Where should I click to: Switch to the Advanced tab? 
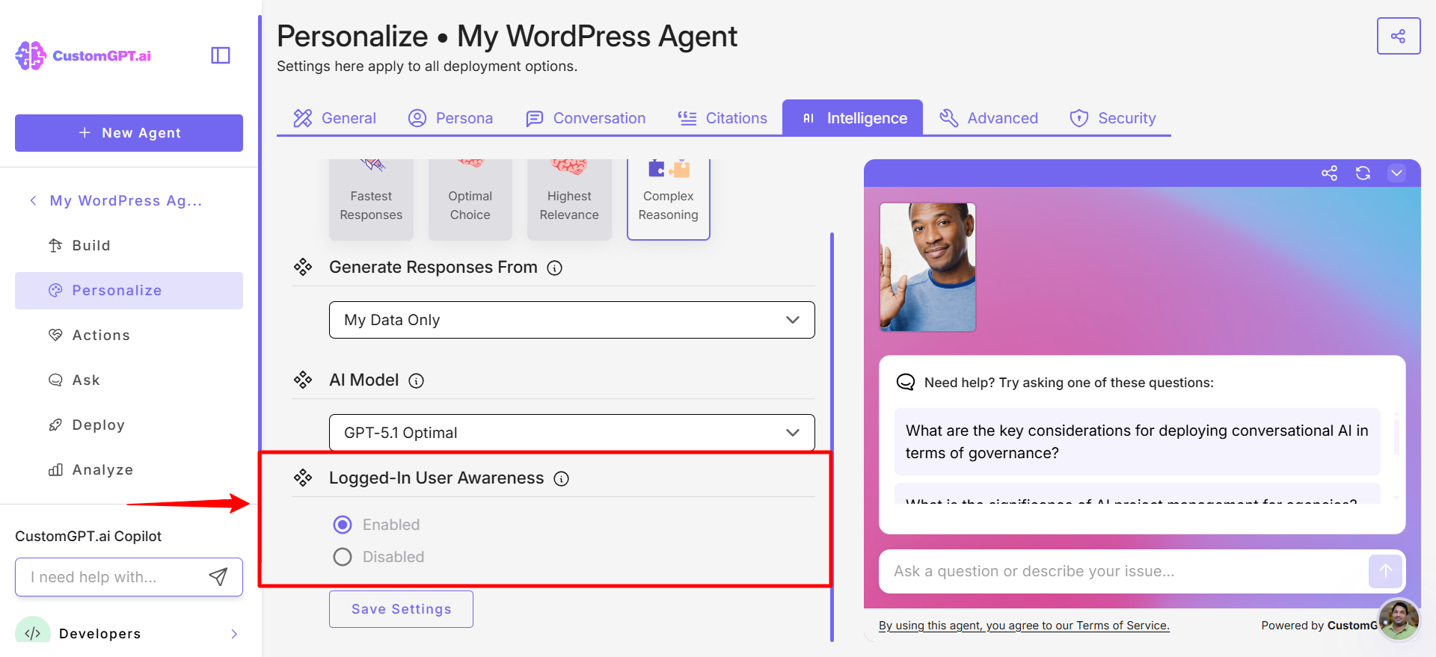(x=988, y=118)
